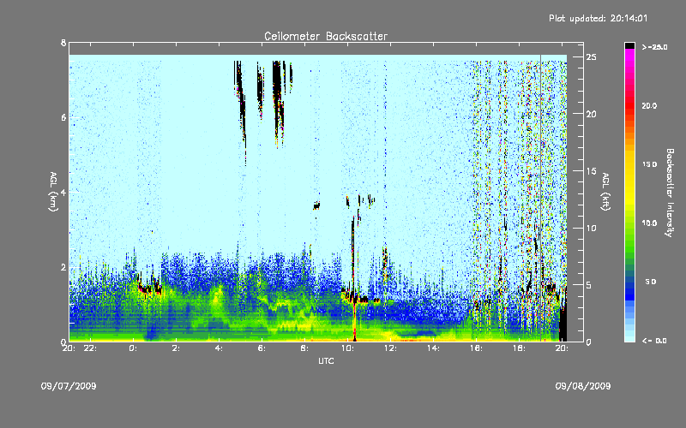Image resolution: width=686 pixels, height=428 pixels.
Task: Click the '22:' time-axis label
Action: [91, 348]
